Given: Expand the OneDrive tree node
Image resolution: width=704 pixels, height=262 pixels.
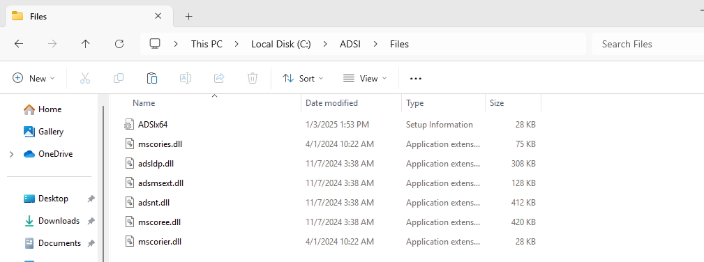Looking at the screenshot, I should click(12, 154).
